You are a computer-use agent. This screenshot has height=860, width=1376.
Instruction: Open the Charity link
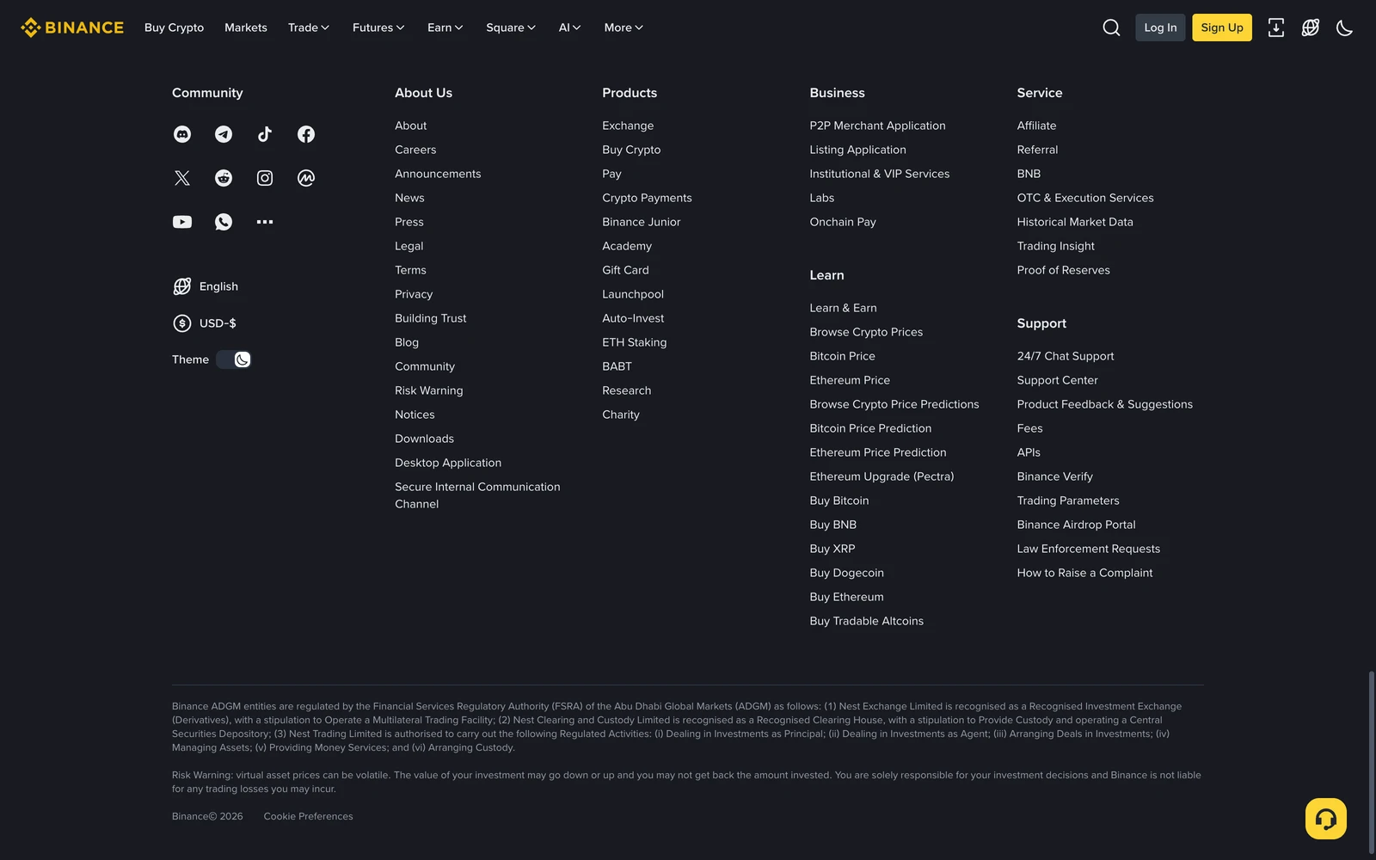click(621, 415)
